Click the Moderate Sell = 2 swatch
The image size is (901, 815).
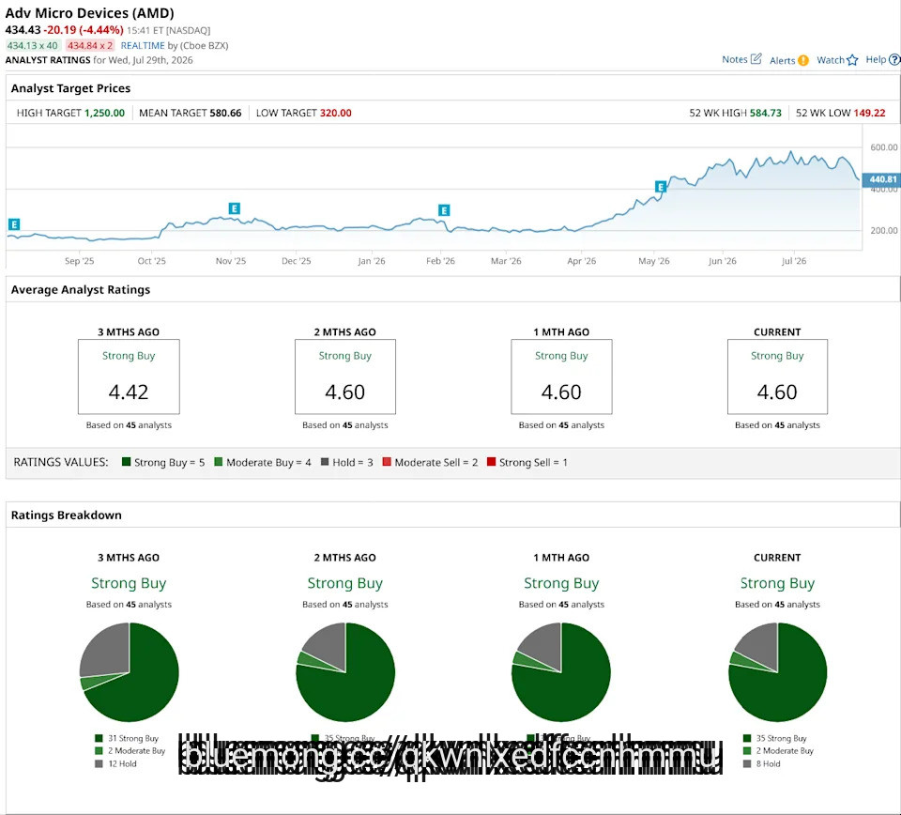coord(387,462)
